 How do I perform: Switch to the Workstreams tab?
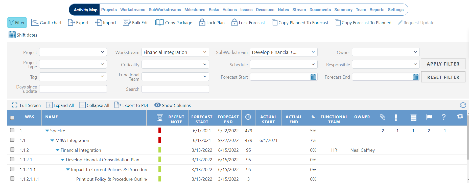[x=133, y=10]
